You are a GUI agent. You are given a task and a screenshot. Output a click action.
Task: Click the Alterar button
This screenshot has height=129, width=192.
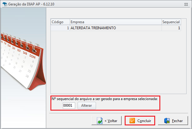[x=87, y=105]
